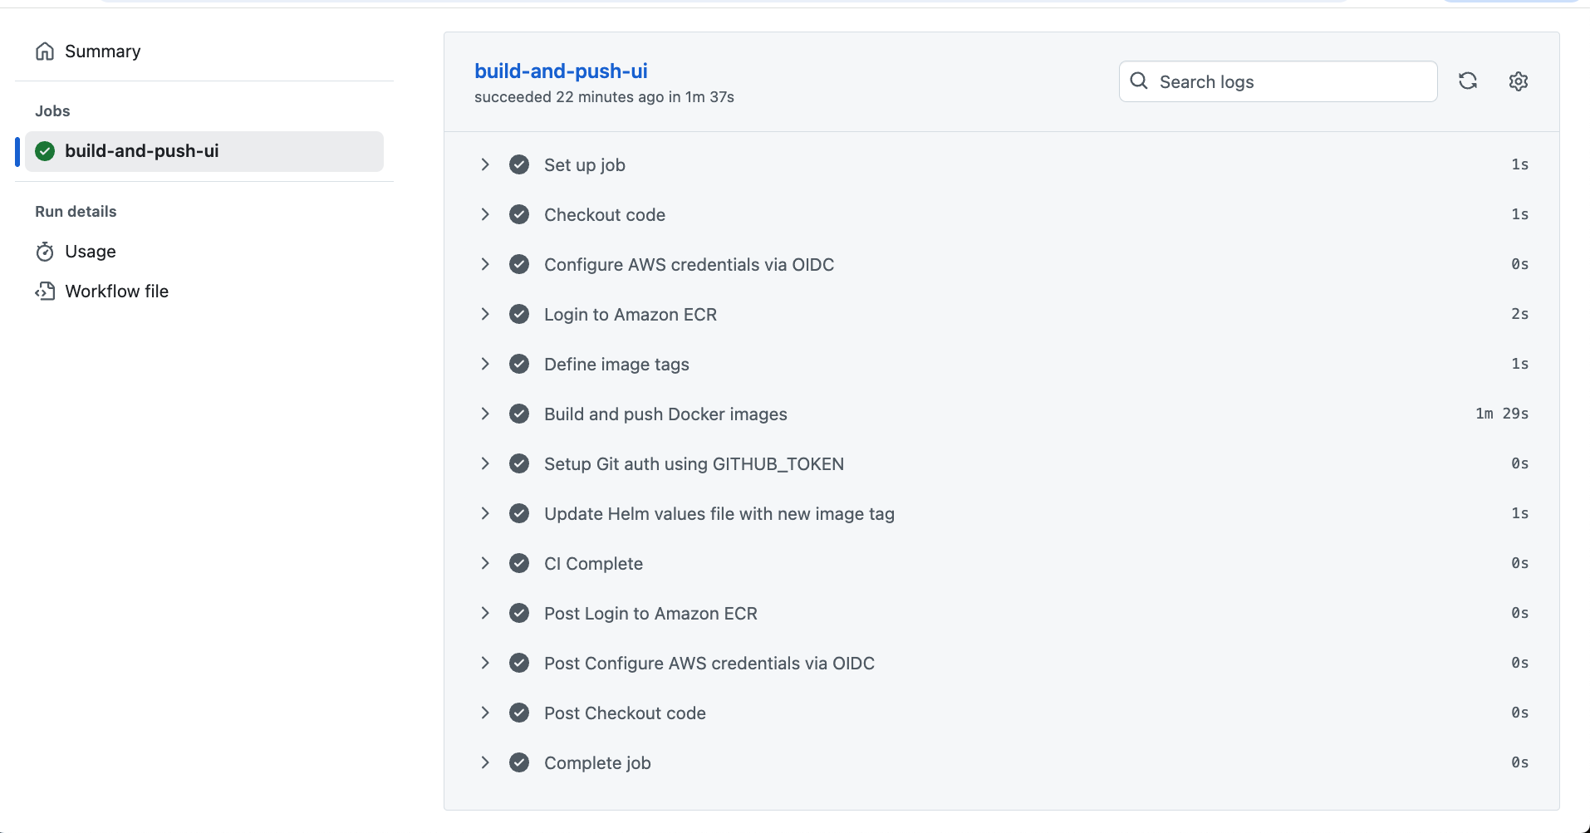Viewport: 1590px width, 833px height.
Task: Expand the Complete job step
Action: [485, 762]
